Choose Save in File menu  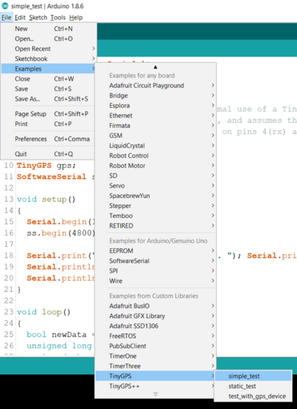[48, 89]
